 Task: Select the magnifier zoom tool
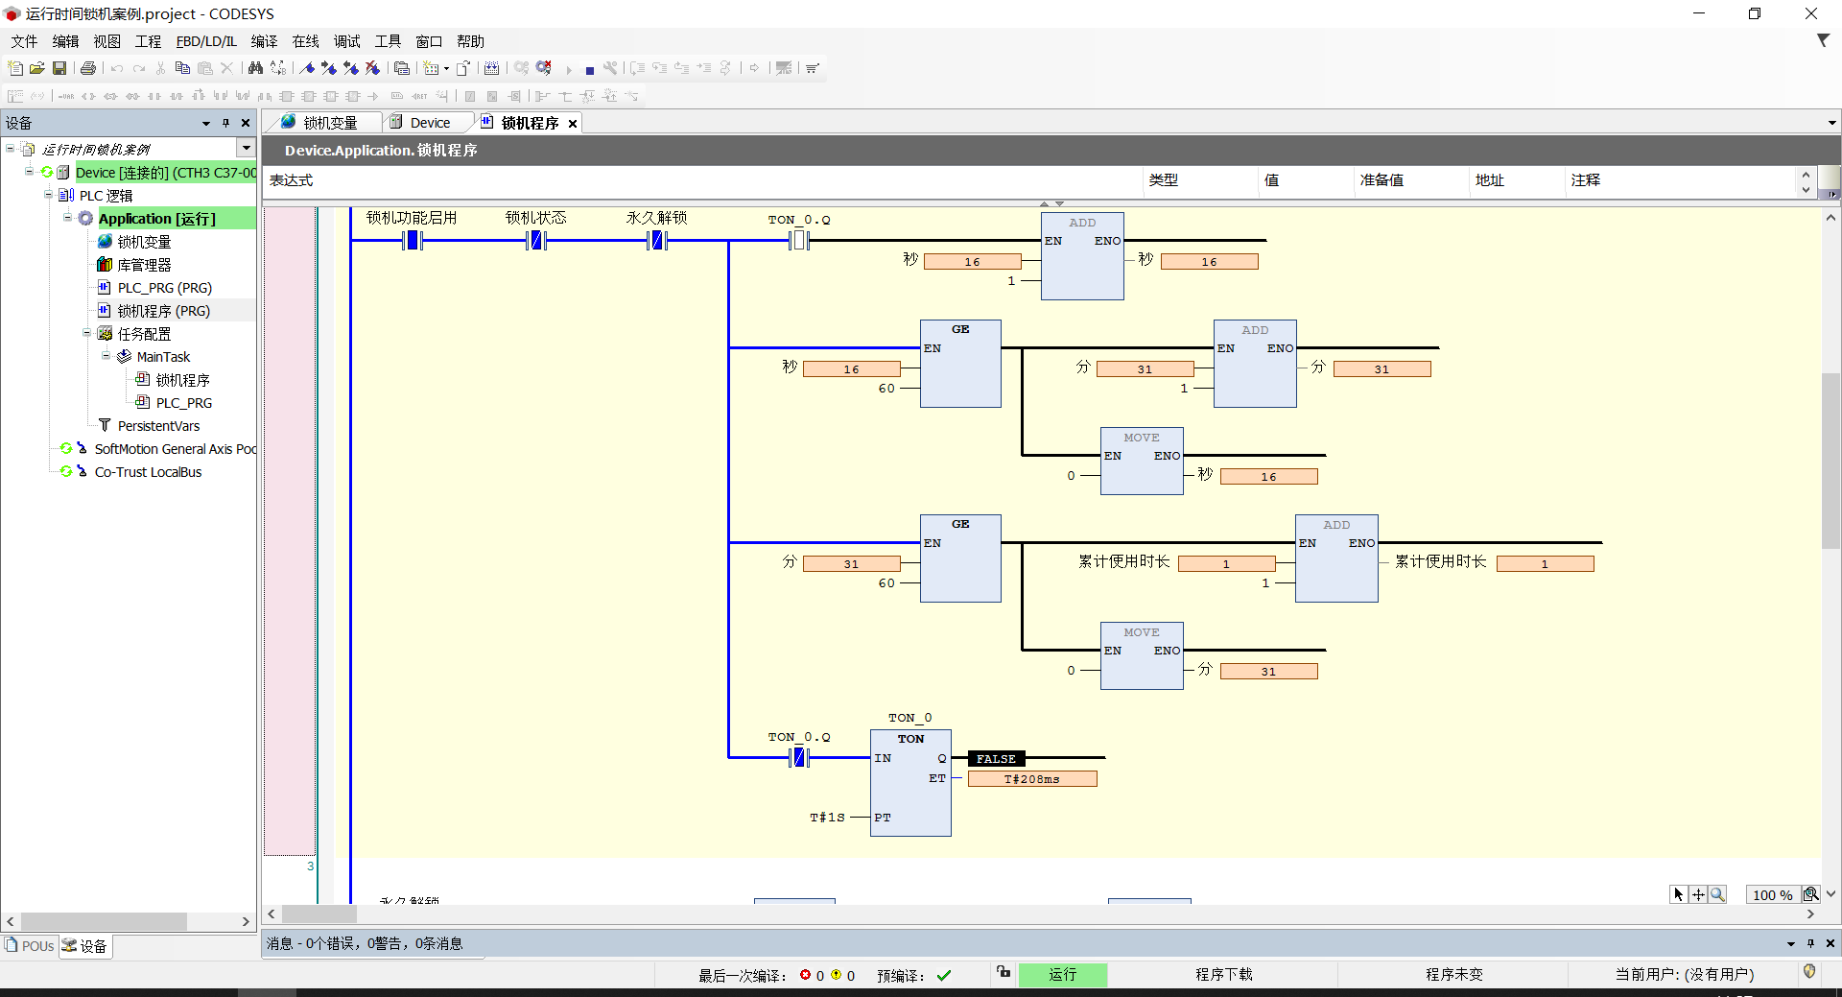pos(1717,894)
